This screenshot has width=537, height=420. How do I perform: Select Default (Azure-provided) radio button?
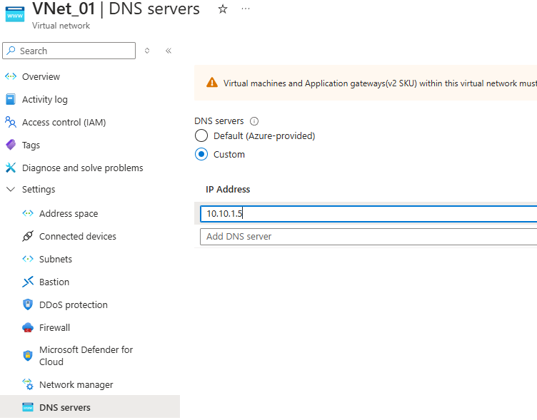tap(201, 135)
